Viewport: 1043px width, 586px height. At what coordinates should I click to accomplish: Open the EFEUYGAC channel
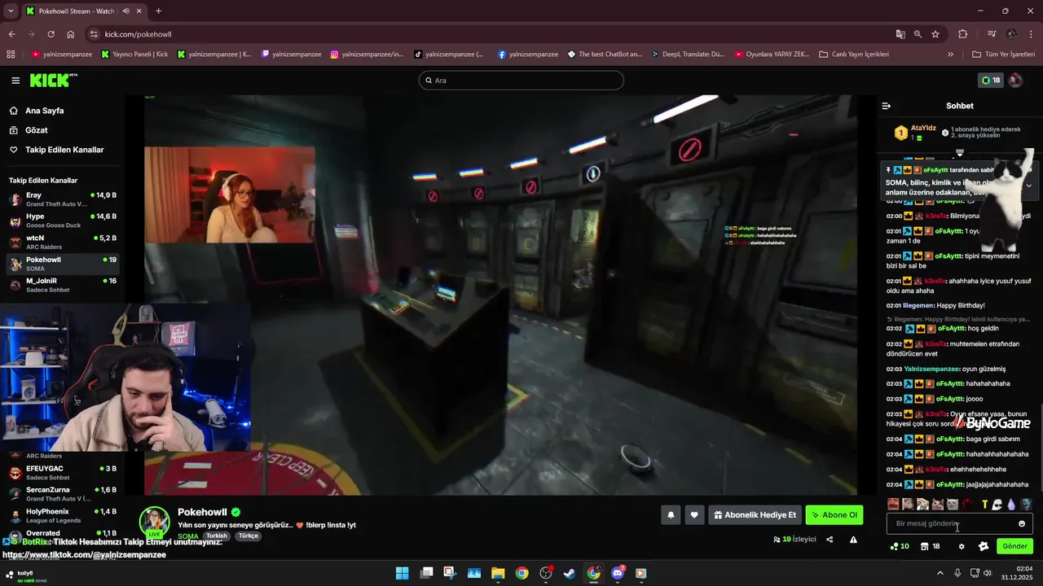click(63, 473)
